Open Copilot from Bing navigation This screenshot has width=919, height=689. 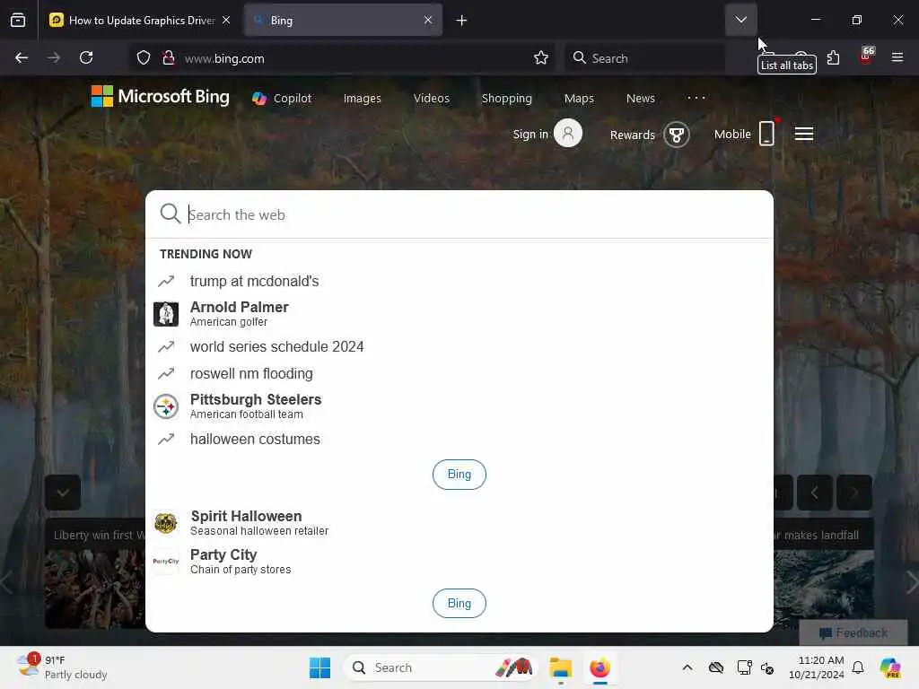[x=282, y=99]
